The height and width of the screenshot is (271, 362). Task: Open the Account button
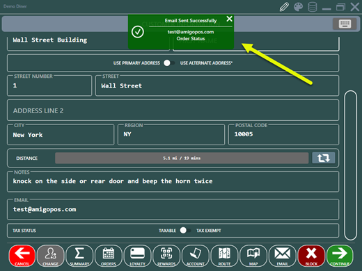click(196, 256)
